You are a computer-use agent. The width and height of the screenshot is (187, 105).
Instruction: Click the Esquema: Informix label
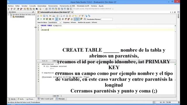[70, 22]
